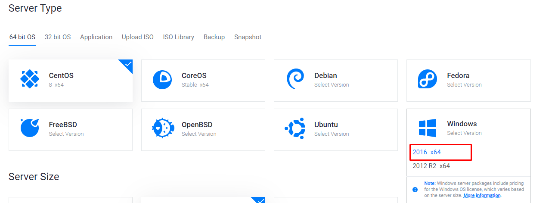Click the Fedora logo icon

pyautogui.click(x=427, y=79)
